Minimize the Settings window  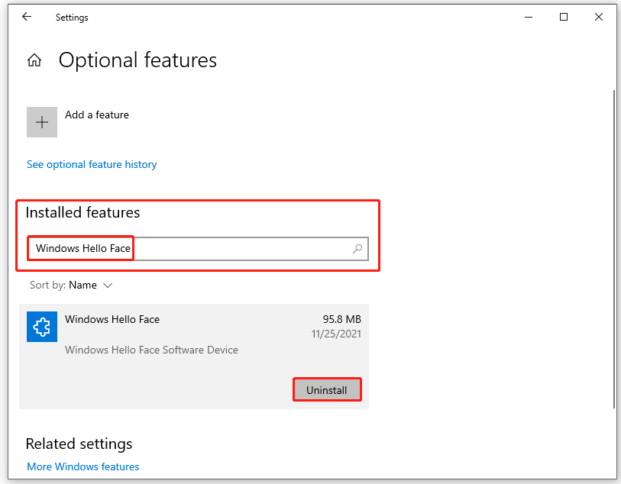tap(529, 17)
